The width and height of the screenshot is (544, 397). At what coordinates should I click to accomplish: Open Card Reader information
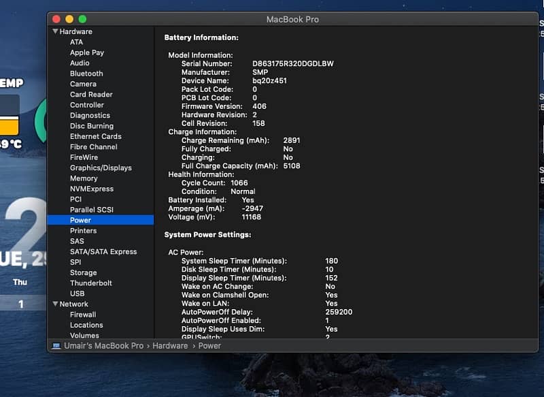(91, 95)
